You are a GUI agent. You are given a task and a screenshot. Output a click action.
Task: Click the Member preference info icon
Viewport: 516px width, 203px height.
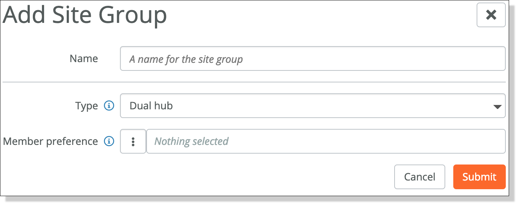[x=109, y=141]
